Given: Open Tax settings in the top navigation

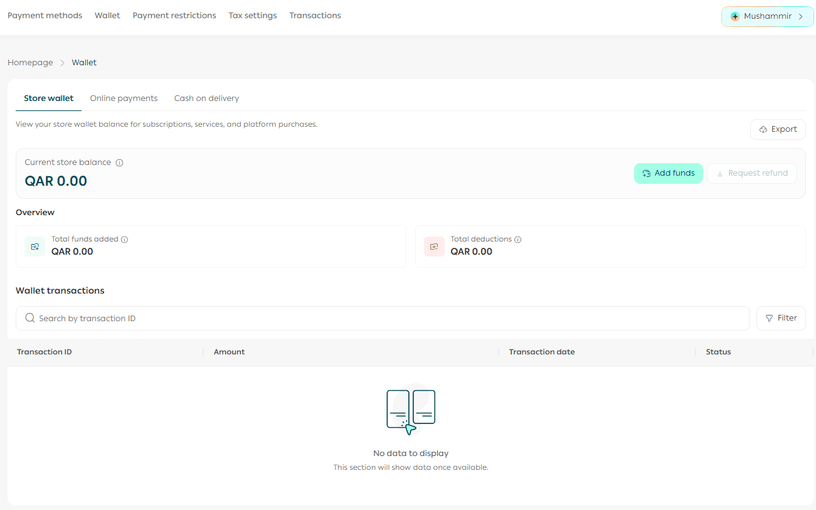Looking at the screenshot, I should pyautogui.click(x=253, y=15).
